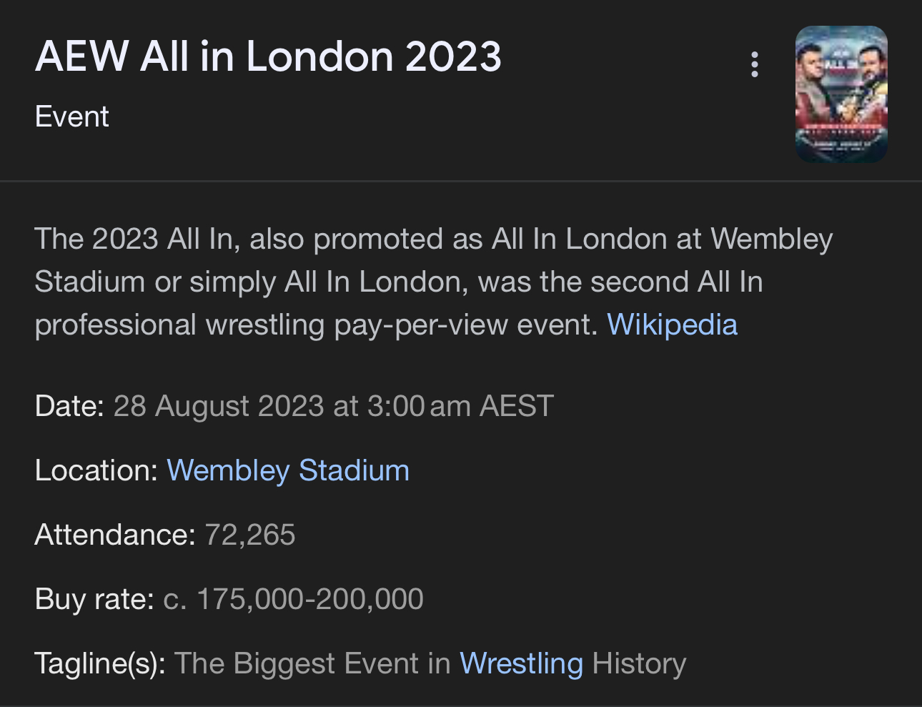This screenshot has height=707, width=922.
Task: Click the attendance figure 72,265
Action: pos(250,535)
